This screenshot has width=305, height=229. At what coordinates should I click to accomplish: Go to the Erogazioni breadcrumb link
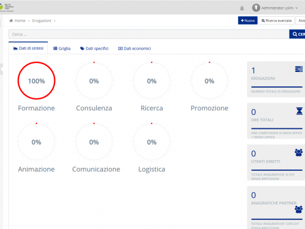pos(41,20)
